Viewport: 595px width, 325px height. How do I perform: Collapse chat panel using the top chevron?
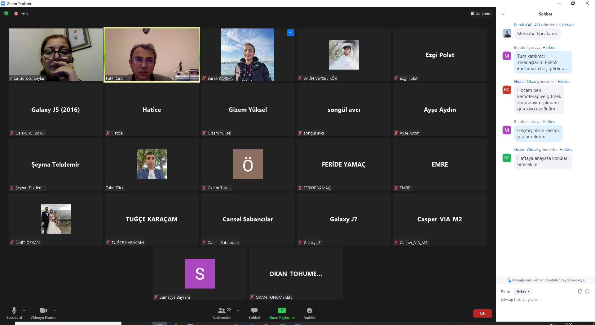(503, 14)
